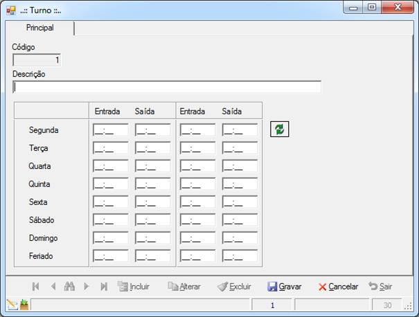Click Domingo second Entrada time field

[x=198, y=238]
